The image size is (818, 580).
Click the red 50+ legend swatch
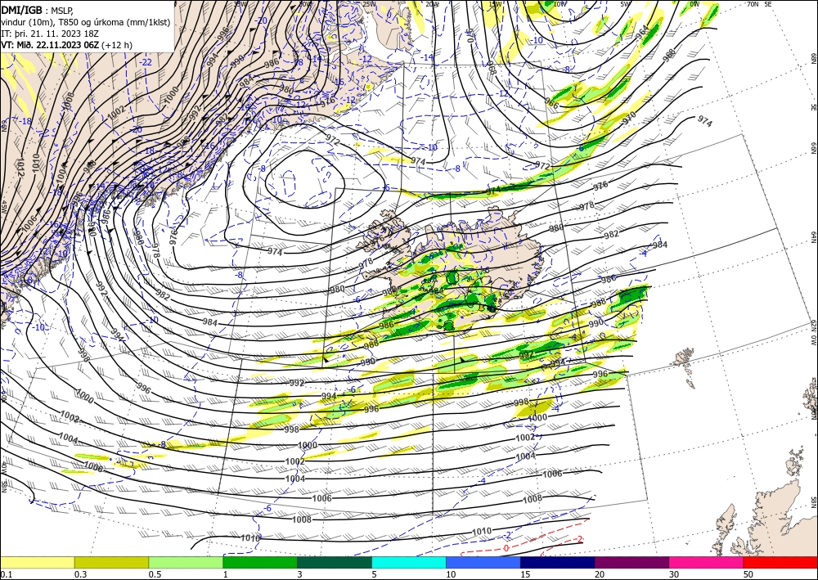coord(780,562)
